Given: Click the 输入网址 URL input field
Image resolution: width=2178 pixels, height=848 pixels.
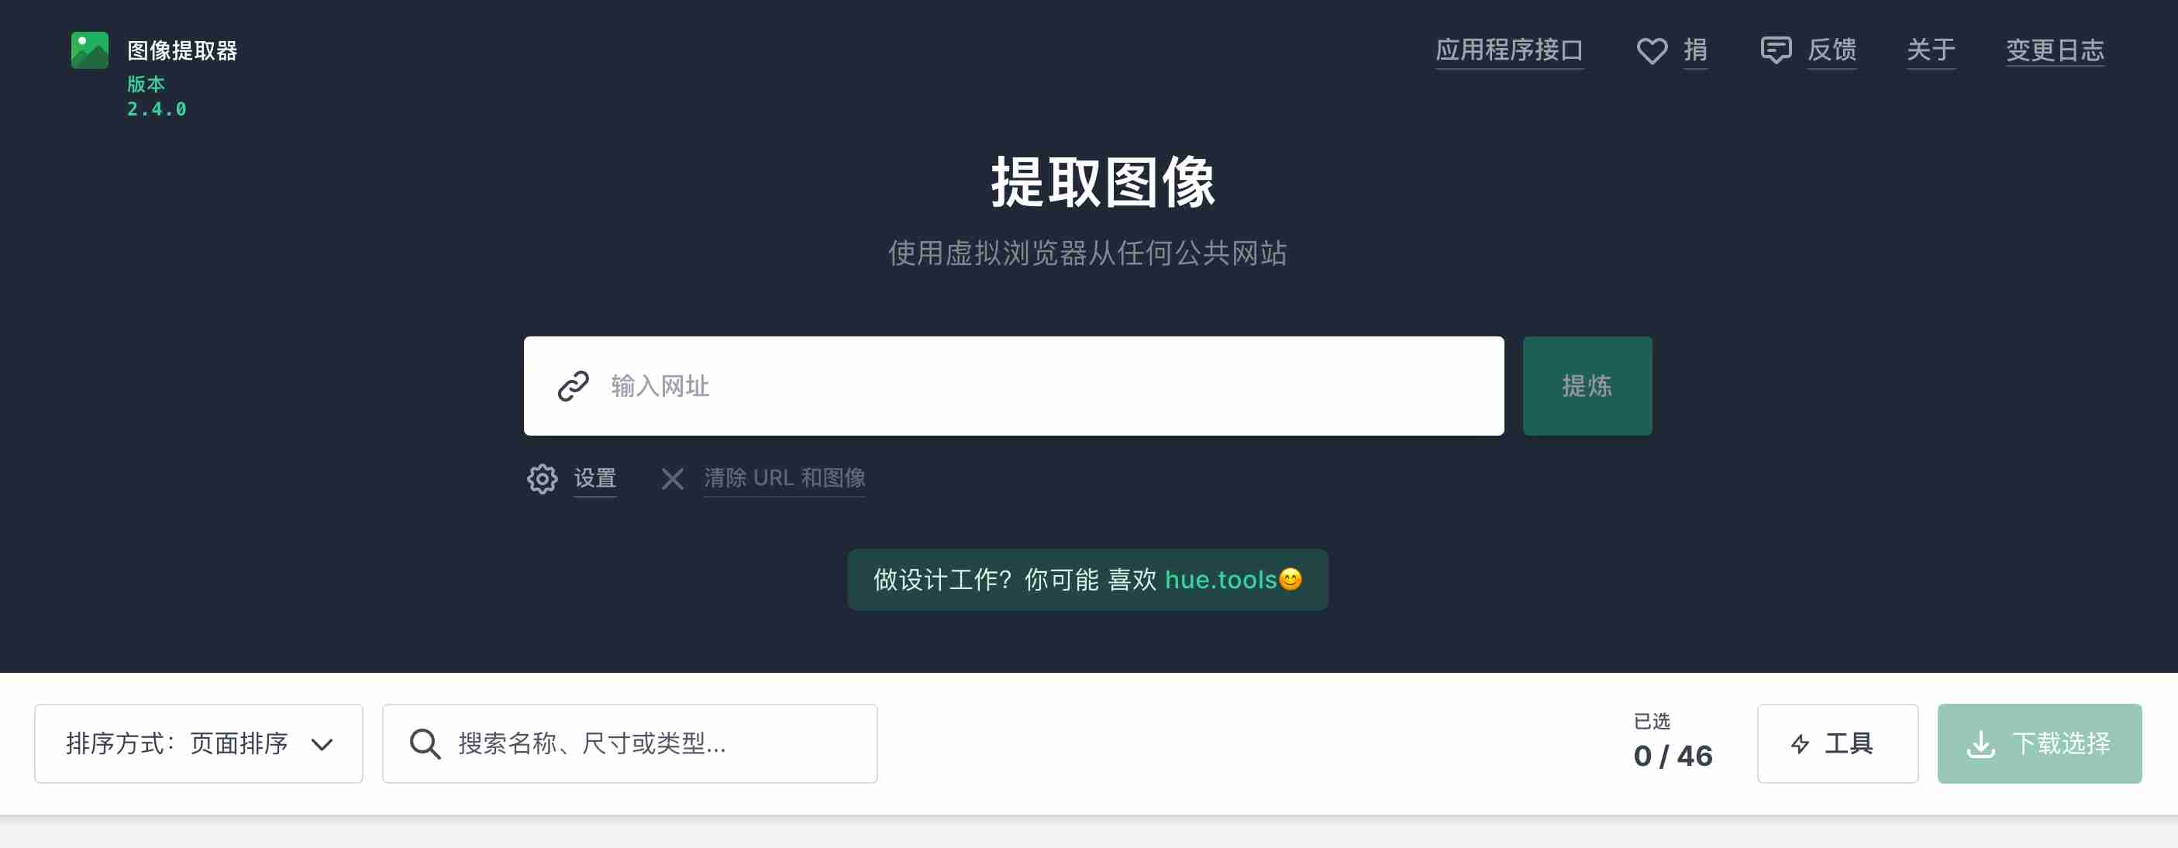Looking at the screenshot, I should click(1014, 386).
